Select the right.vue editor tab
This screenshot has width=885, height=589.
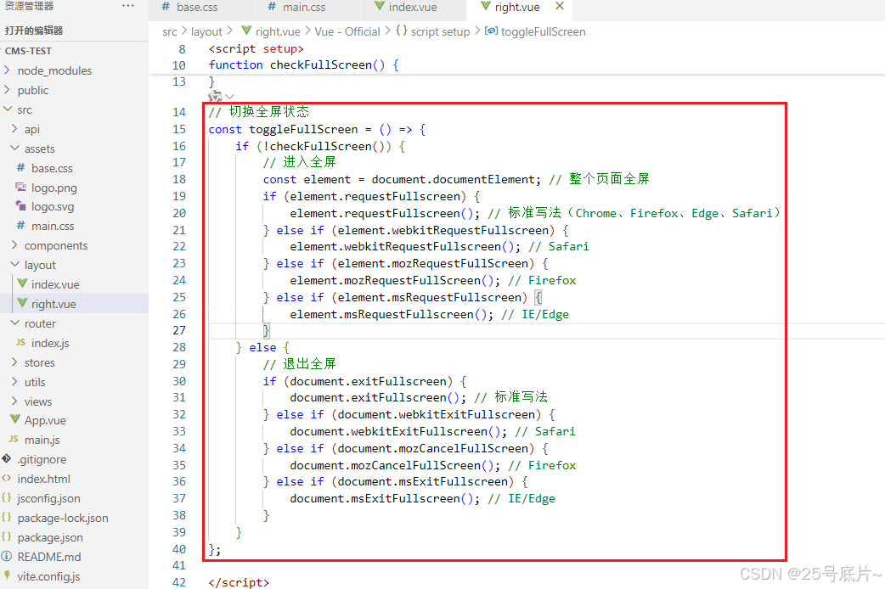tap(510, 7)
